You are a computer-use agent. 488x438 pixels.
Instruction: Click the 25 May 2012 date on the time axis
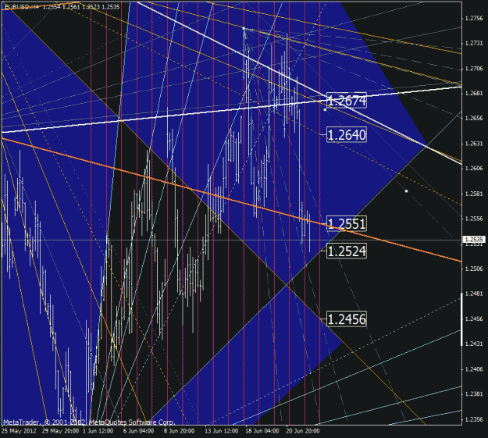point(19,431)
